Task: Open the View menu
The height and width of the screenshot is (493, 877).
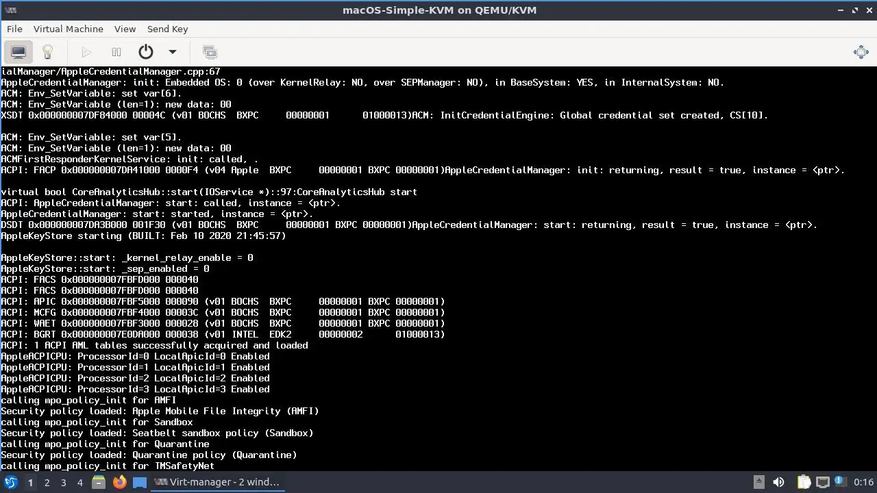Action: coord(125,29)
